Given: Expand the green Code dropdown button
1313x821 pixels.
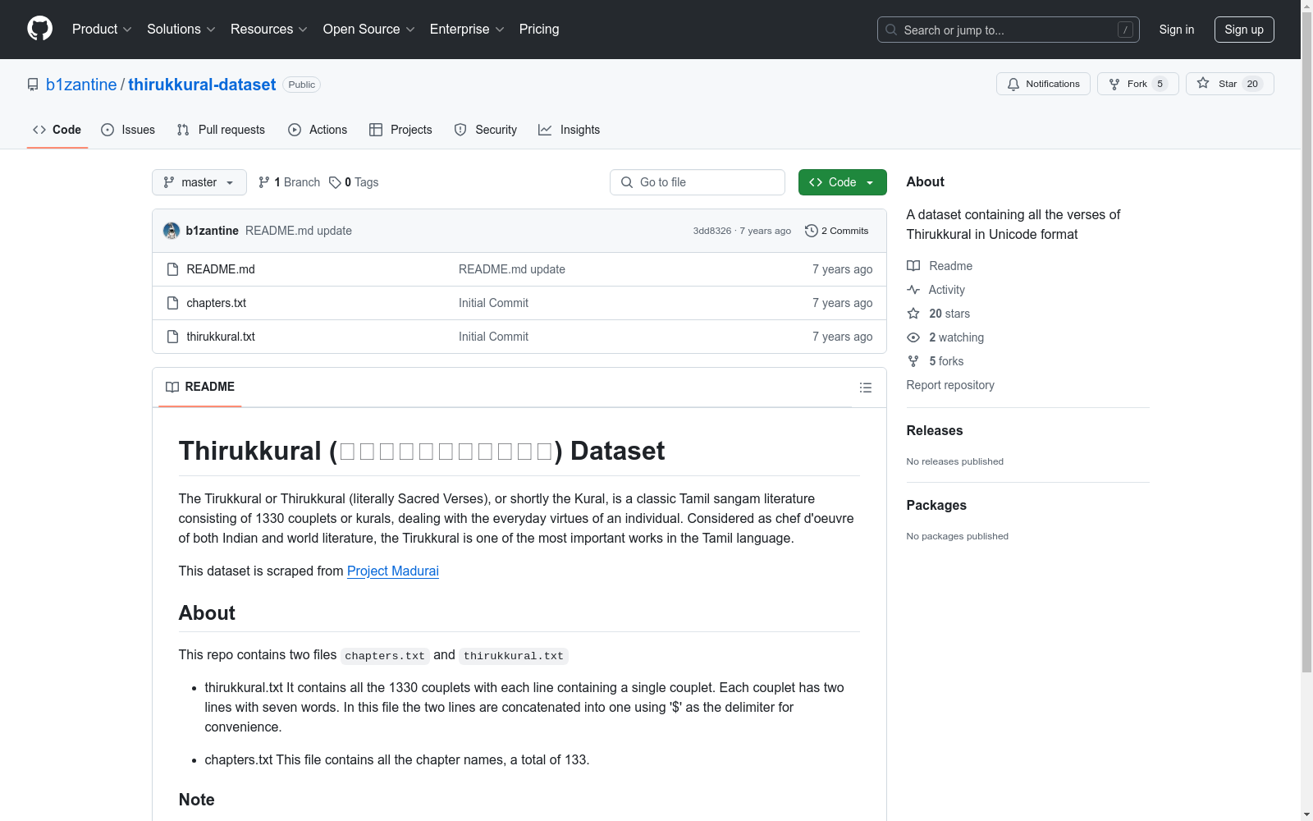Looking at the screenshot, I should (843, 182).
